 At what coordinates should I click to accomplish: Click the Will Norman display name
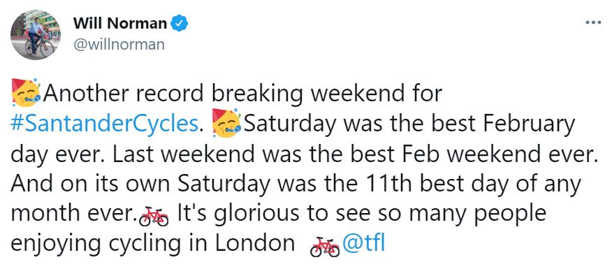(x=120, y=24)
